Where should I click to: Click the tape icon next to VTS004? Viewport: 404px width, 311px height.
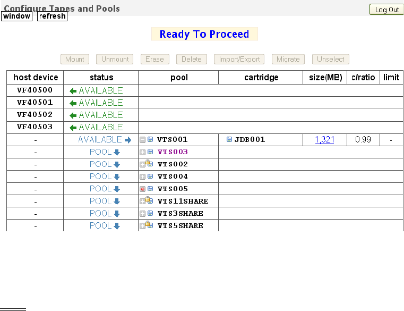coord(150,176)
